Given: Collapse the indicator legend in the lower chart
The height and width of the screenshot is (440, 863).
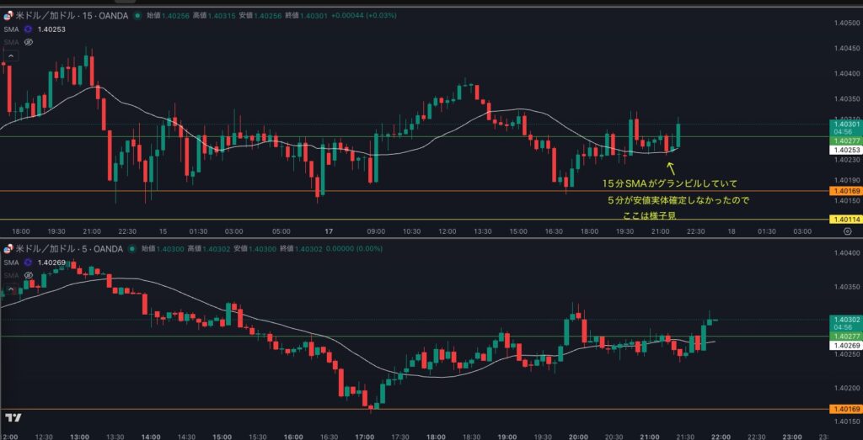Looking at the screenshot, I should click(10, 289).
